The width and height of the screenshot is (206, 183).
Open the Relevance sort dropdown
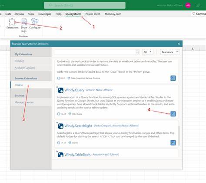(170, 52)
